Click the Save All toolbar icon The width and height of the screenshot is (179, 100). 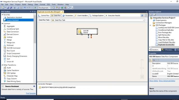click(x=11, y=8)
